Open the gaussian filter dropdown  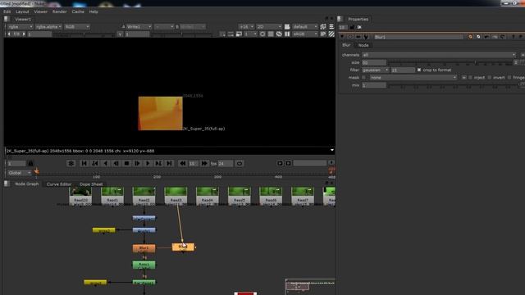376,70
